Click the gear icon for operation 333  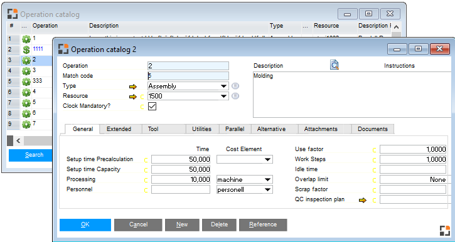26,82
